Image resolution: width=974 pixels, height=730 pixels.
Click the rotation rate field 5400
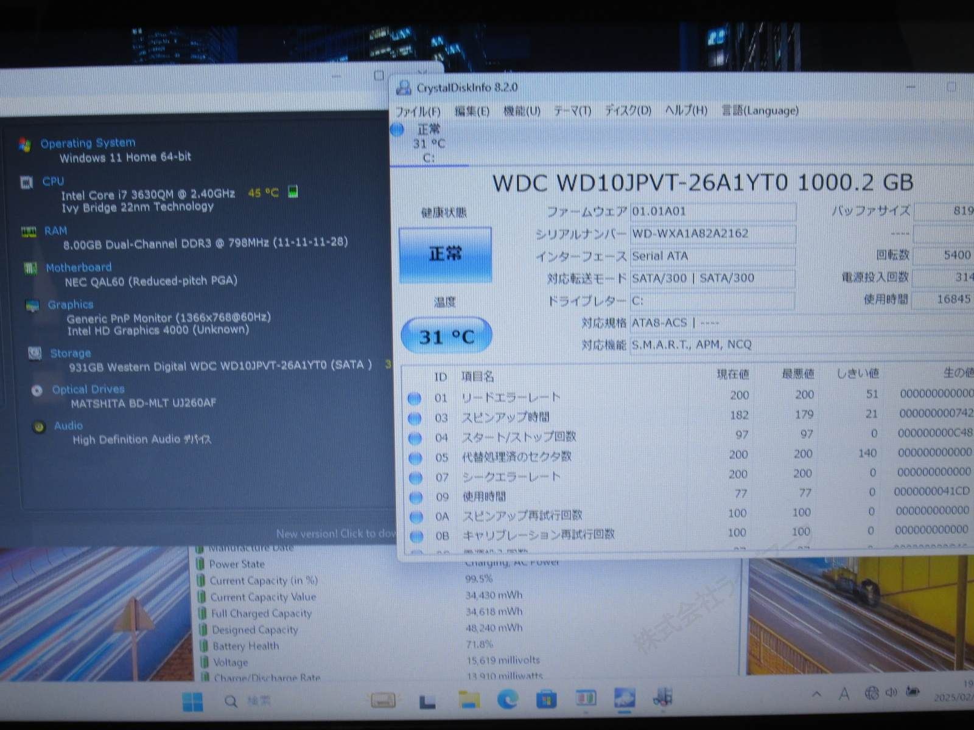[944, 255]
